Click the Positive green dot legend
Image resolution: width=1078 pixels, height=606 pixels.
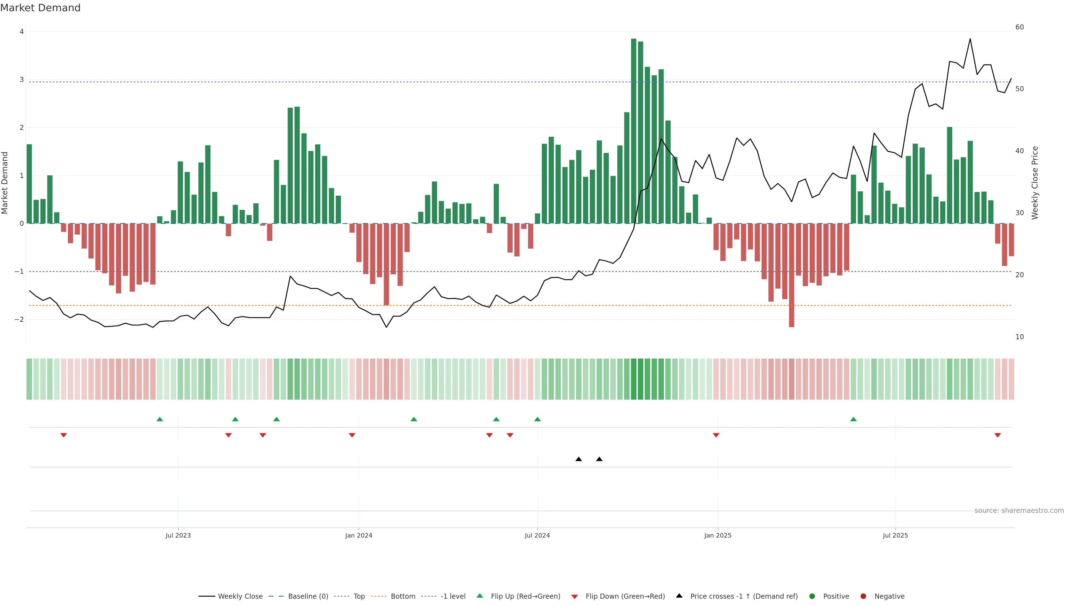click(x=812, y=596)
